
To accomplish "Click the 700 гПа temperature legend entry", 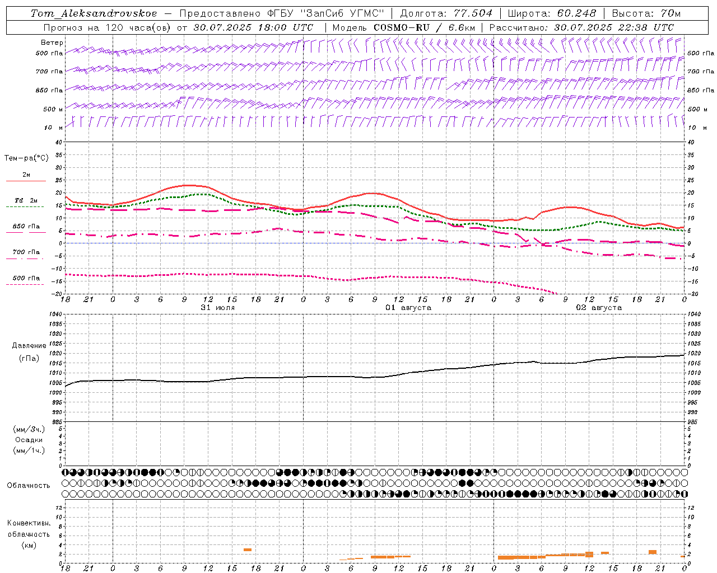I will [26, 252].
